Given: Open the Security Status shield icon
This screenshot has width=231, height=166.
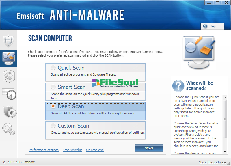Looking at the screenshot, I should [x=8, y=41].
